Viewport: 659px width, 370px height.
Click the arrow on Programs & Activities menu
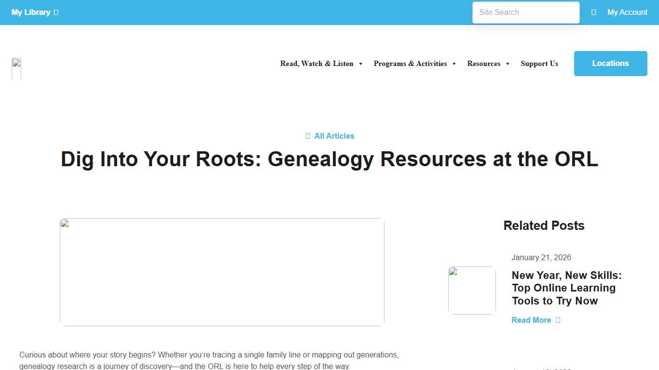[453, 64]
